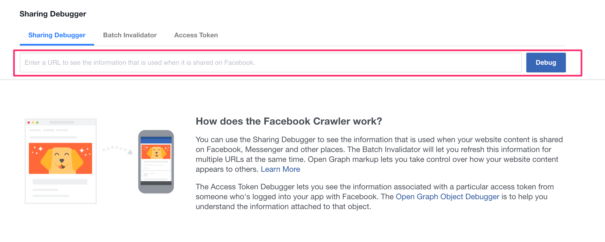
Task: Click the blue header bar on phone illustration
Action: point(156,140)
